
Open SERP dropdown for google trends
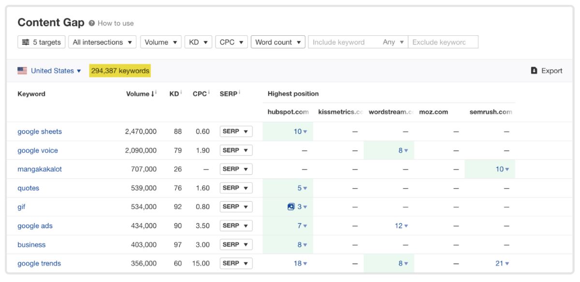(236, 264)
